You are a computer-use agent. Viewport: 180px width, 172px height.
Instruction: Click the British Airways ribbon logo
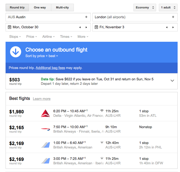(x=46, y=129)
